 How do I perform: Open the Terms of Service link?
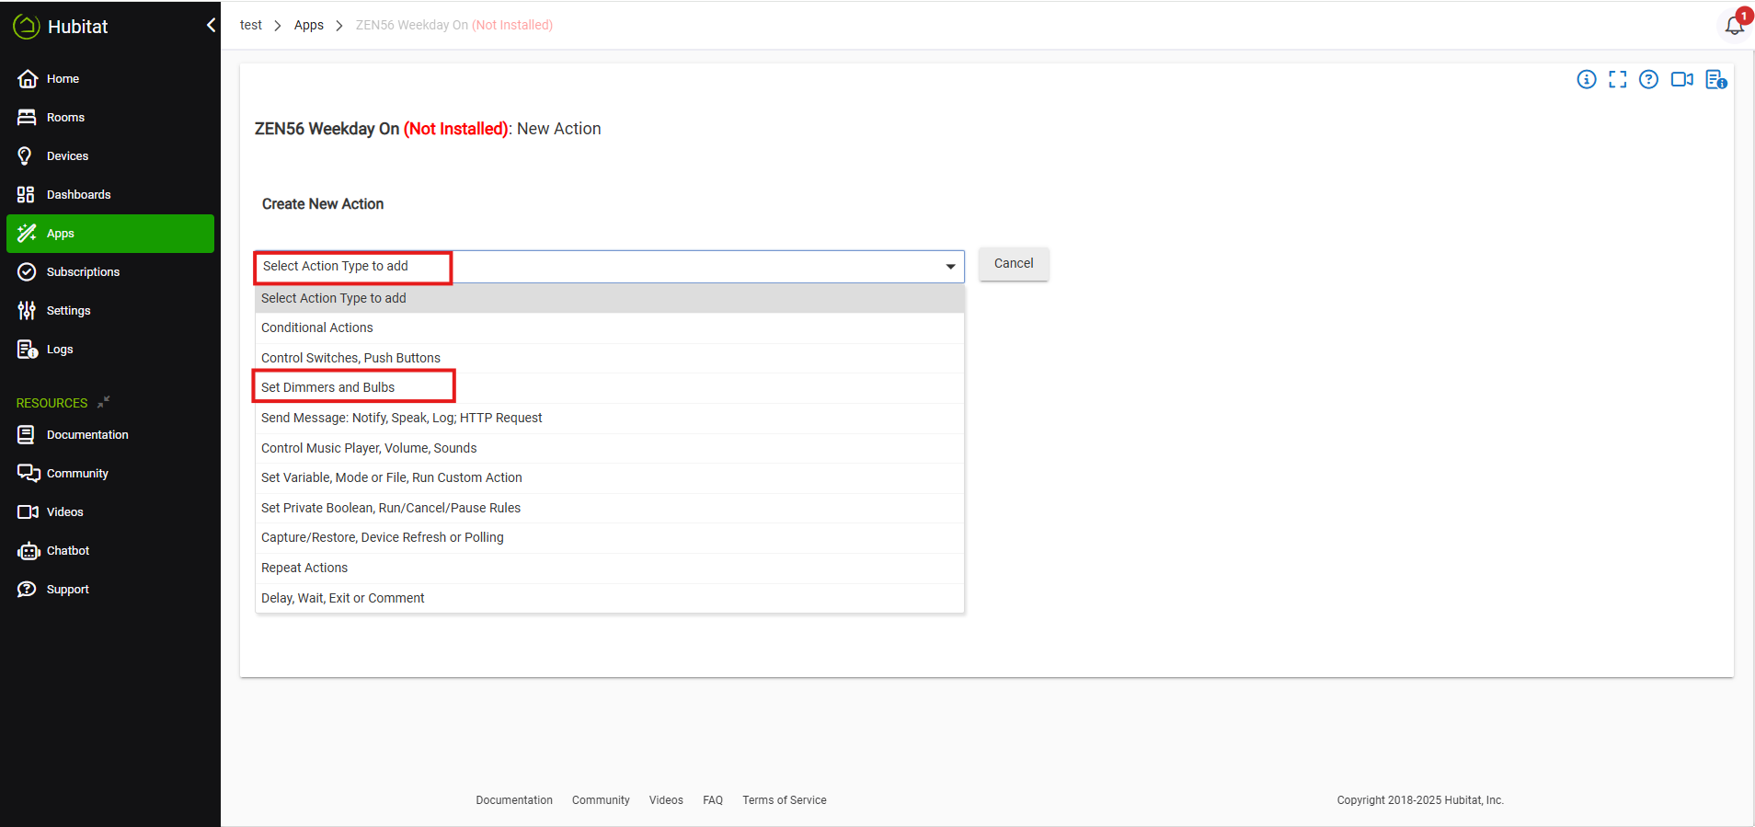[x=785, y=800]
